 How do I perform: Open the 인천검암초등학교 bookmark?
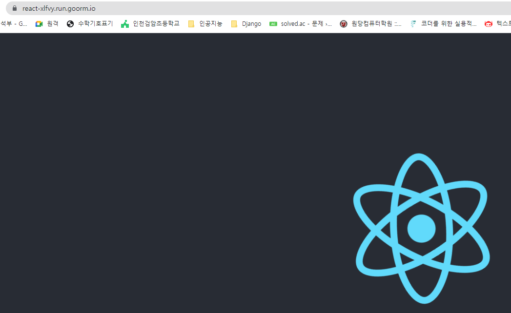click(x=150, y=24)
